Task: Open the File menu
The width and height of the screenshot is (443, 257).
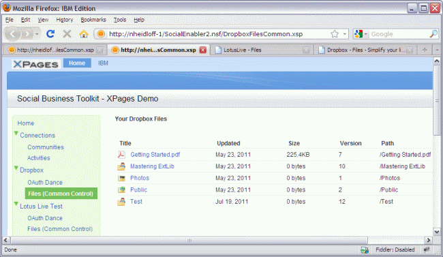Action: click(10, 20)
